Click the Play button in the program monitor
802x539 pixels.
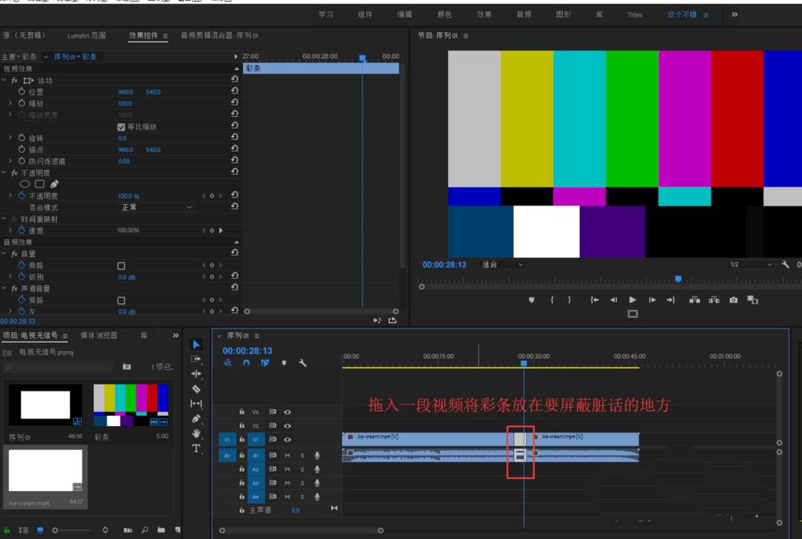coord(631,300)
